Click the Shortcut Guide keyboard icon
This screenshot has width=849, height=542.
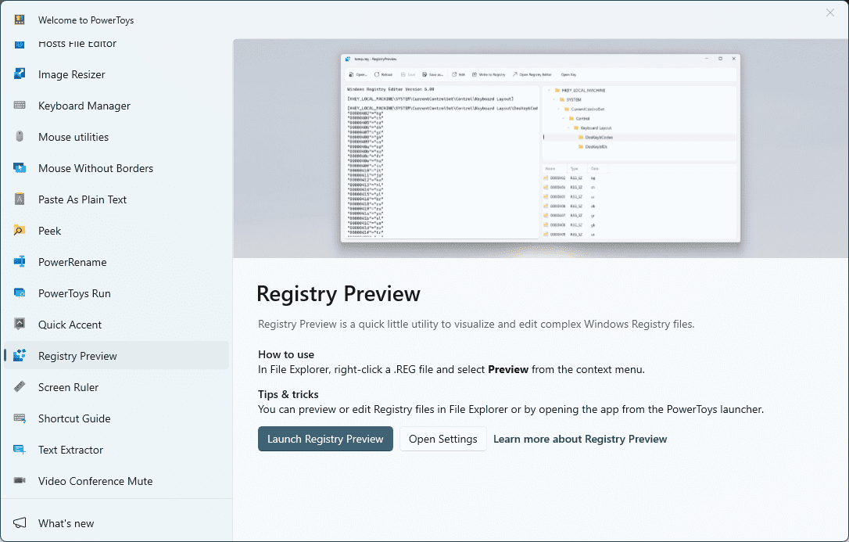[x=20, y=418]
